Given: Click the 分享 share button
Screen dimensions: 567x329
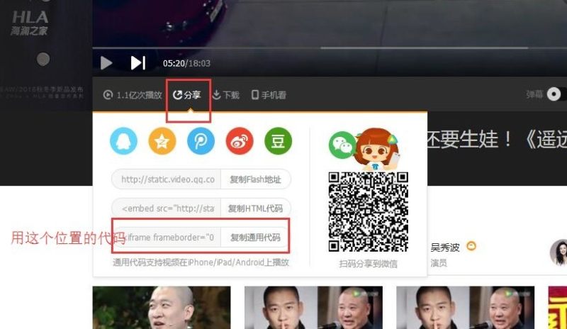Looking at the screenshot, I should coord(187,95).
